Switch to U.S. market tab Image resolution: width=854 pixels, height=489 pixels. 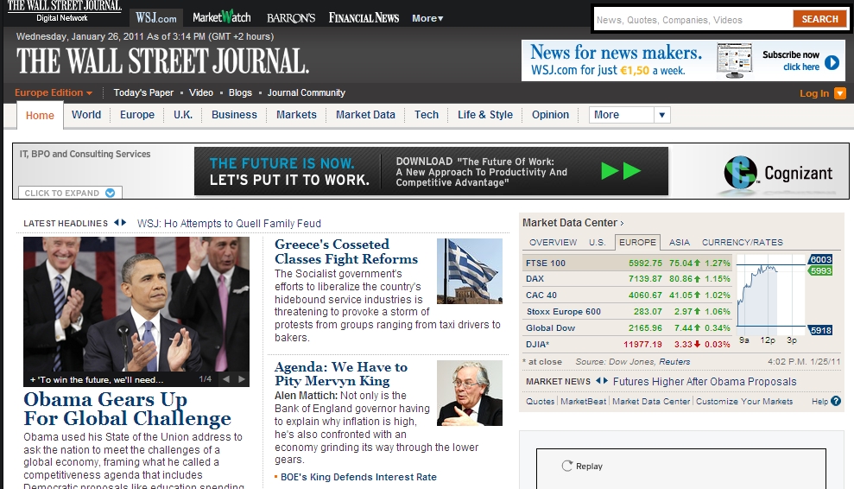coord(597,242)
